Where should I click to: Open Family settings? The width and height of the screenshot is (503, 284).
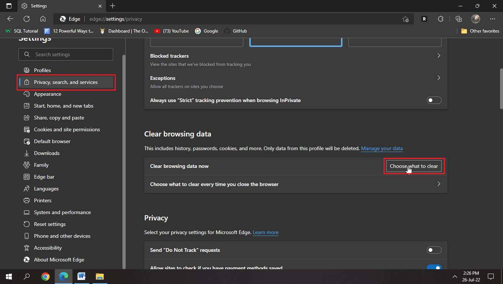(66, 165)
